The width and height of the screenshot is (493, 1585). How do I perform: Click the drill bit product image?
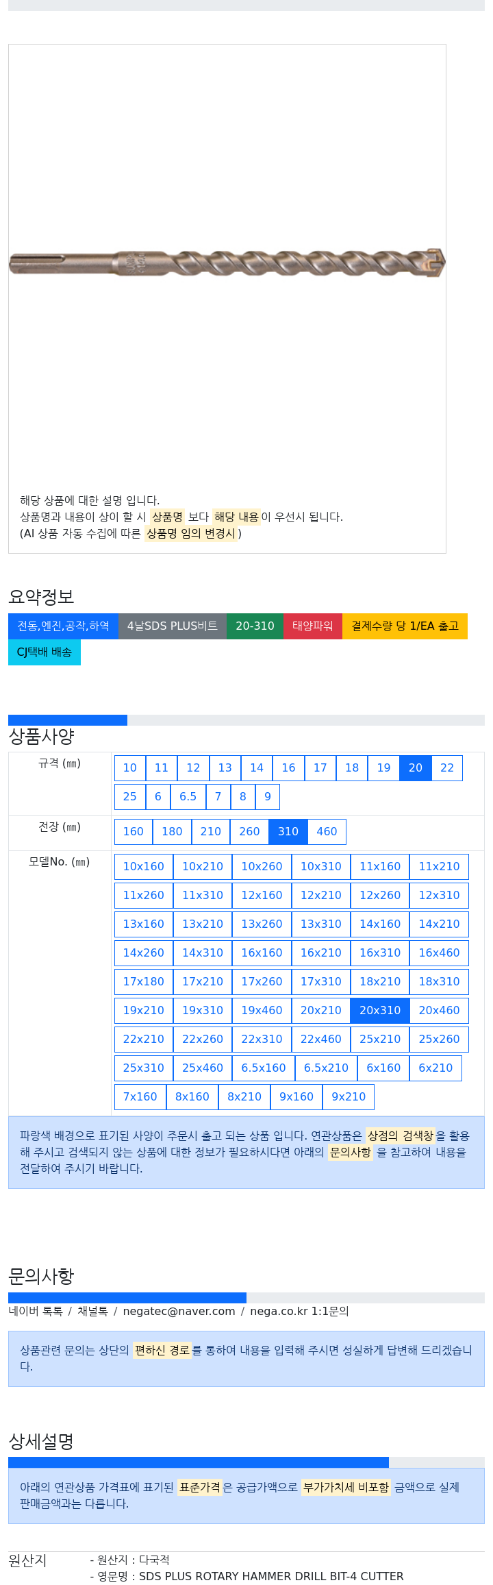tap(227, 263)
